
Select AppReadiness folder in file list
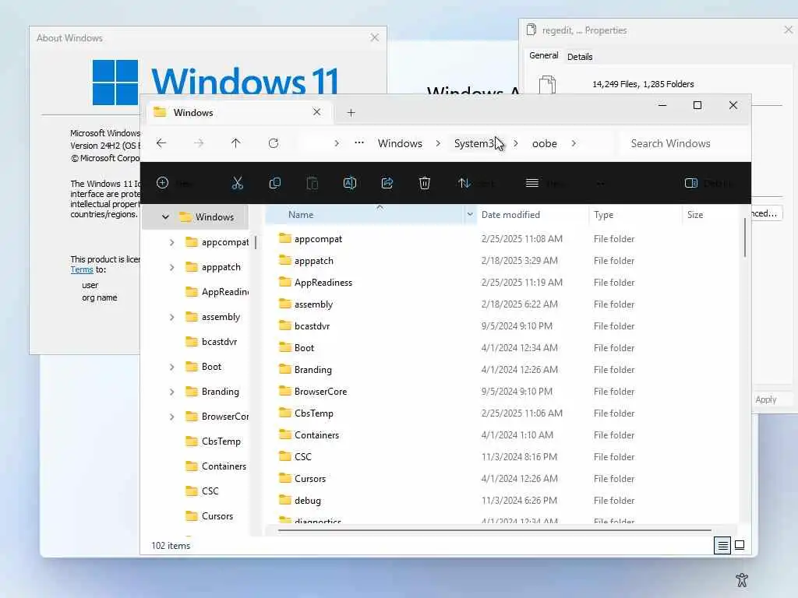pyautogui.click(x=323, y=282)
